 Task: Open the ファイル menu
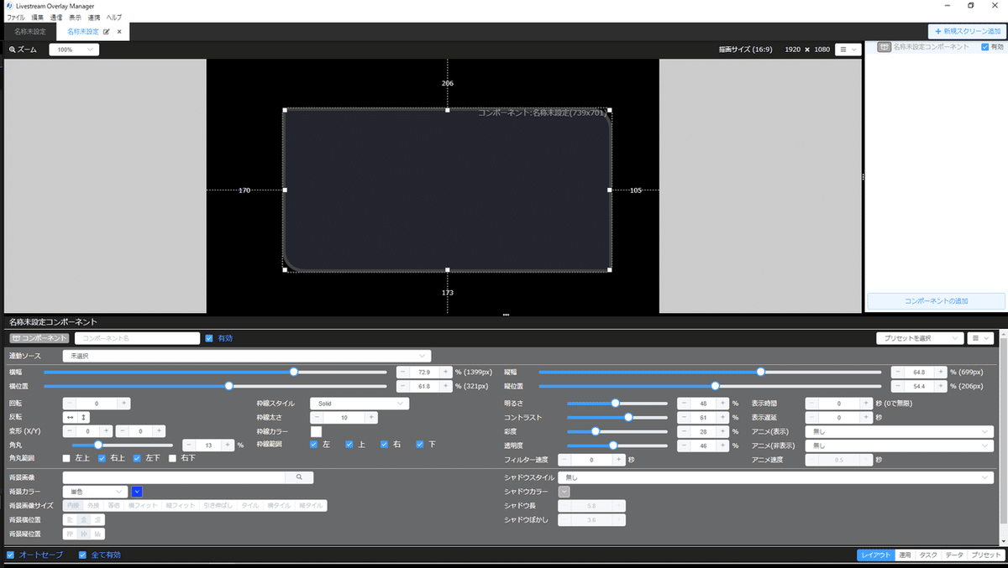pos(15,17)
